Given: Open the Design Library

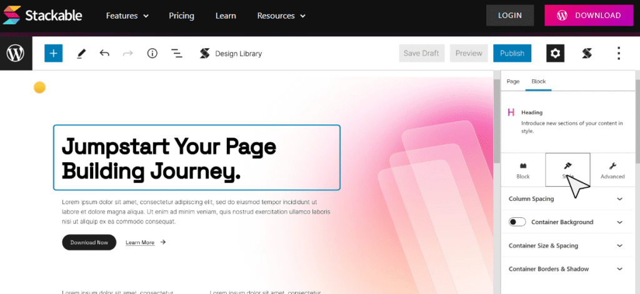Looking at the screenshot, I should tap(231, 54).
